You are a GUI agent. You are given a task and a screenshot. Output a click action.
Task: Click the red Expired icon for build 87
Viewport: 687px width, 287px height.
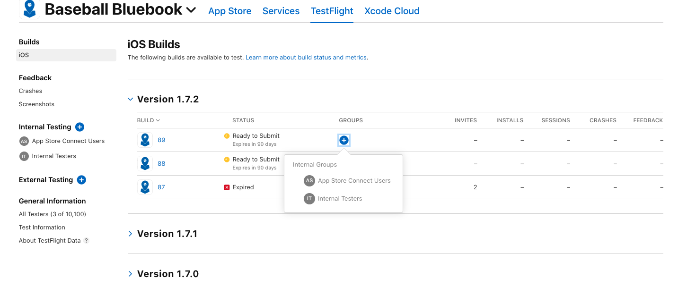pyautogui.click(x=227, y=187)
